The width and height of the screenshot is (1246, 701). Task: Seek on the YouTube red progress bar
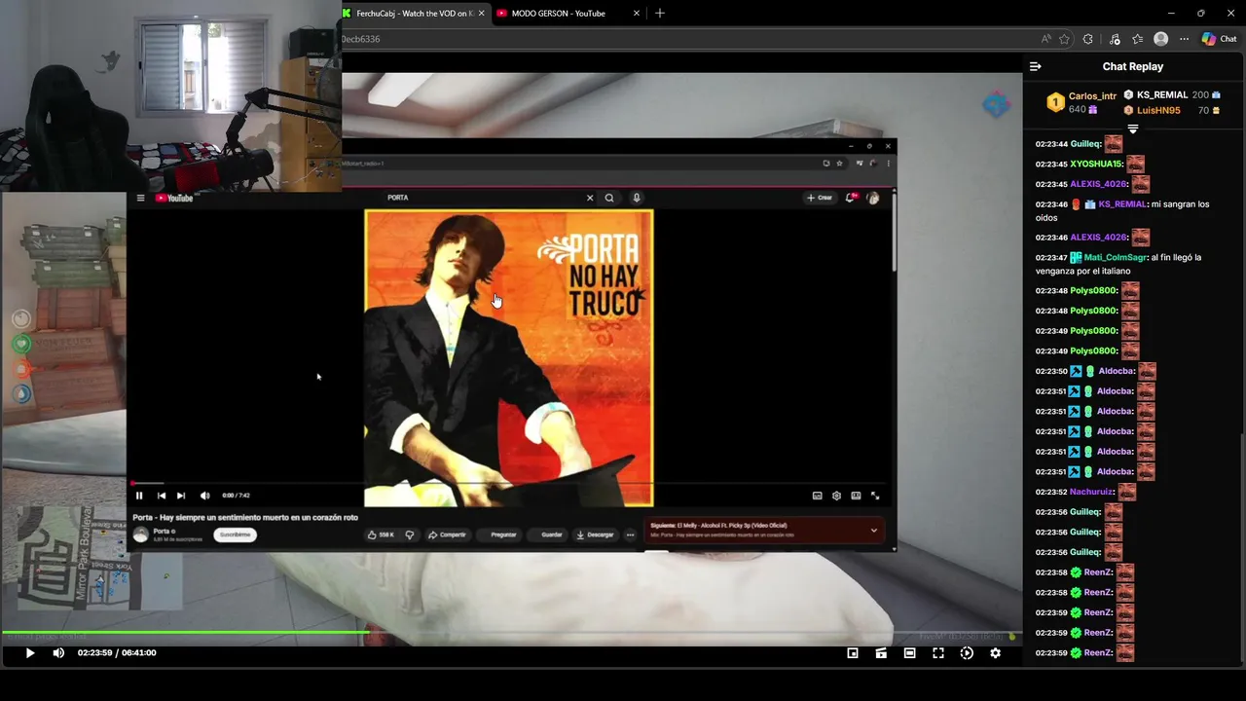click(x=510, y=483)
